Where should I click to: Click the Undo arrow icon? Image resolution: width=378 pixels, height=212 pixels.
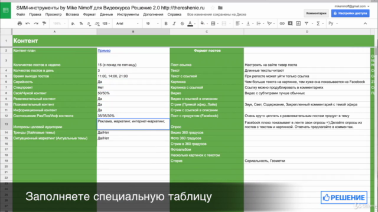28,24
